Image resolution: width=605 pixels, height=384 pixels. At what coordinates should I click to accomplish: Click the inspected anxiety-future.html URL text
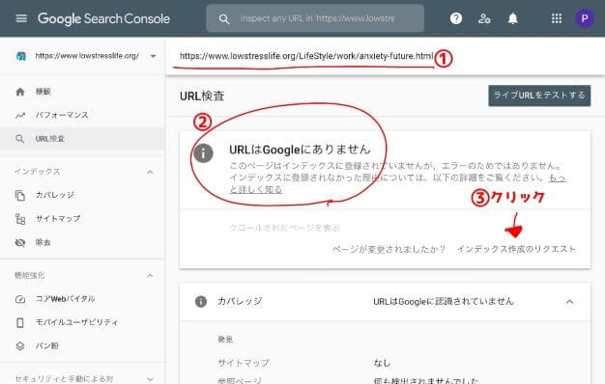[x=306, y=56]
